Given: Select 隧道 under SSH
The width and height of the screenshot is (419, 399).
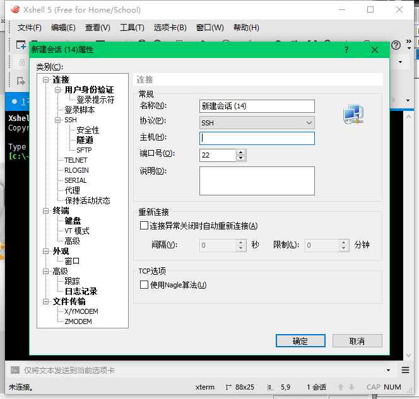Looking at the screenshot, I should [85, 140].
